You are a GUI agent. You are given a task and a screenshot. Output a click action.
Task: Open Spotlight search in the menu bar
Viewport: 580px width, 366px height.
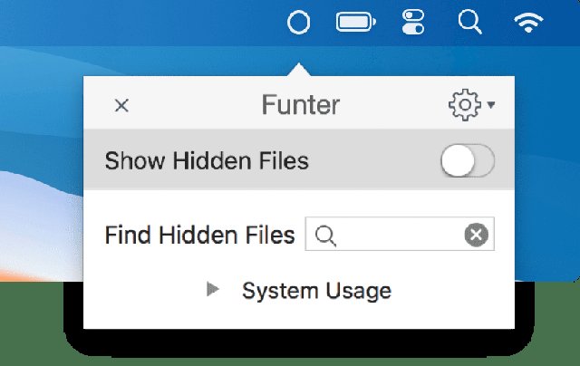coord(469,22)
